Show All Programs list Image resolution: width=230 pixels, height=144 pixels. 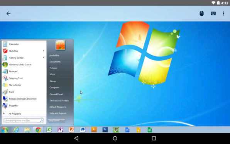[x=15, y=114]
